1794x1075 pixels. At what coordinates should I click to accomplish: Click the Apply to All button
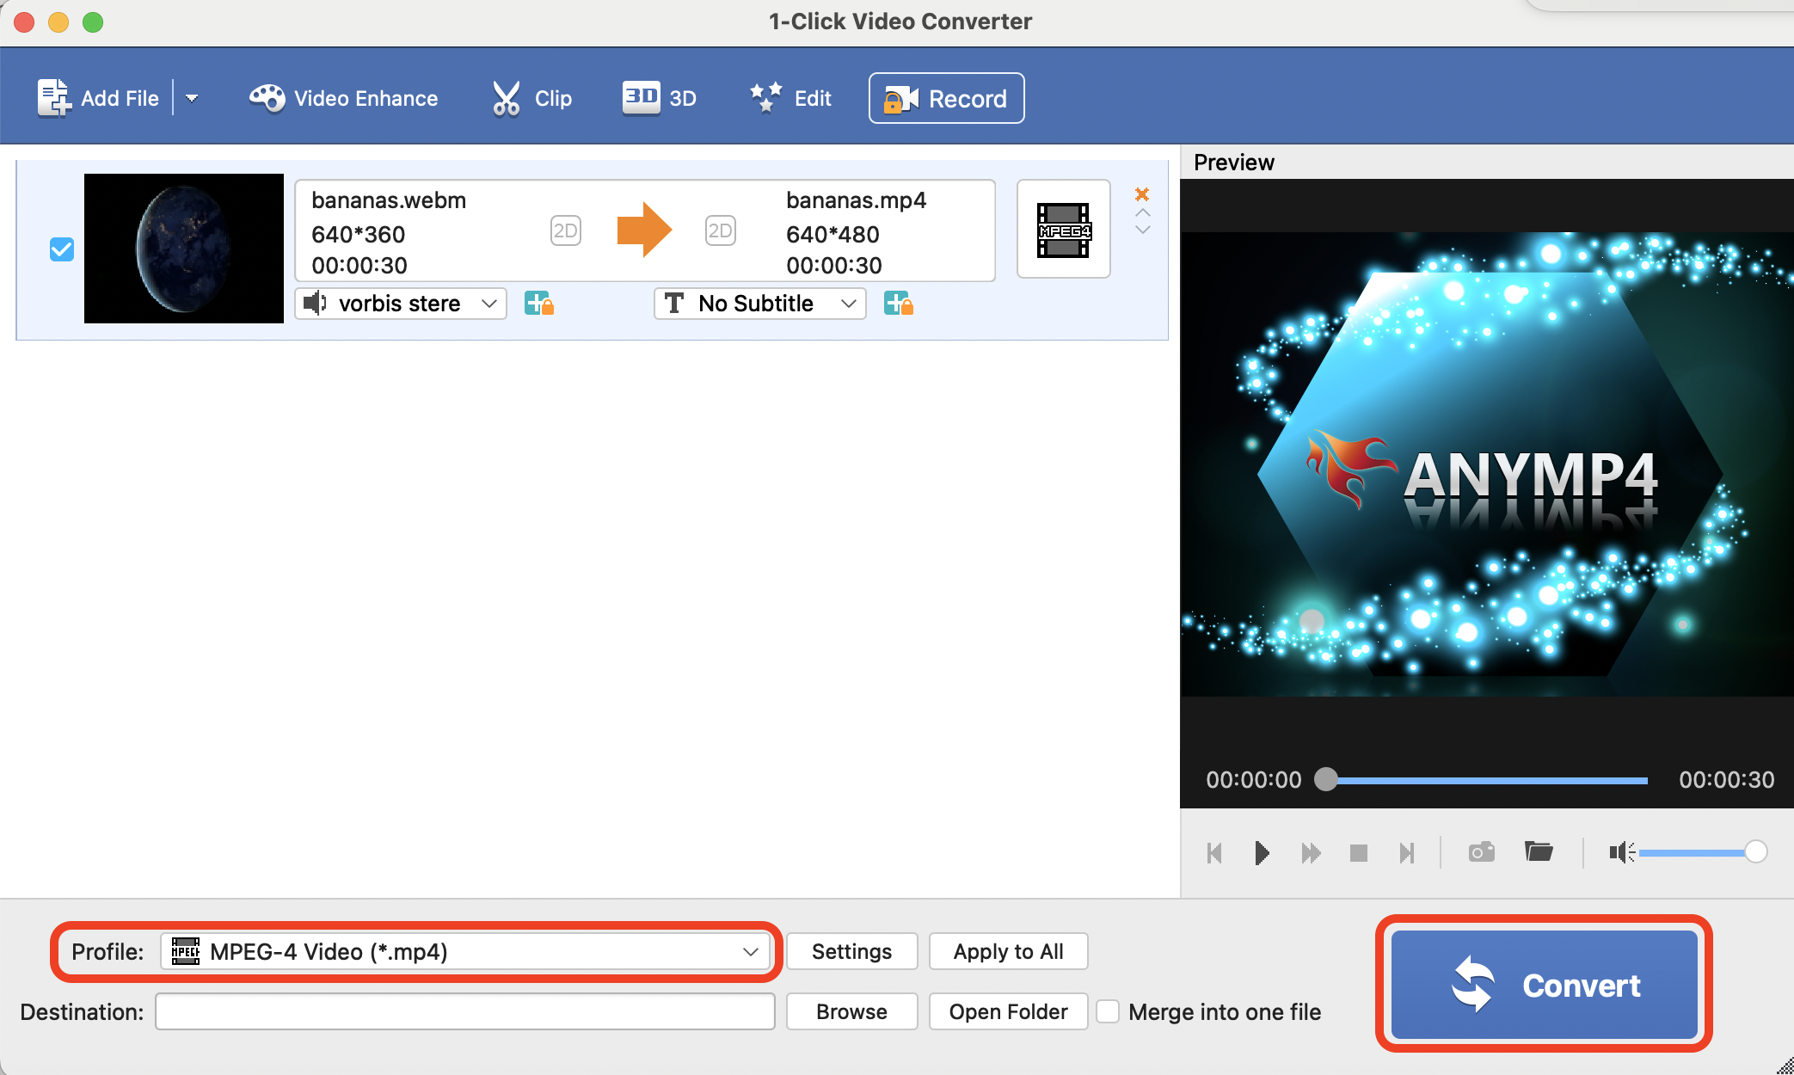pos(1009,952)
